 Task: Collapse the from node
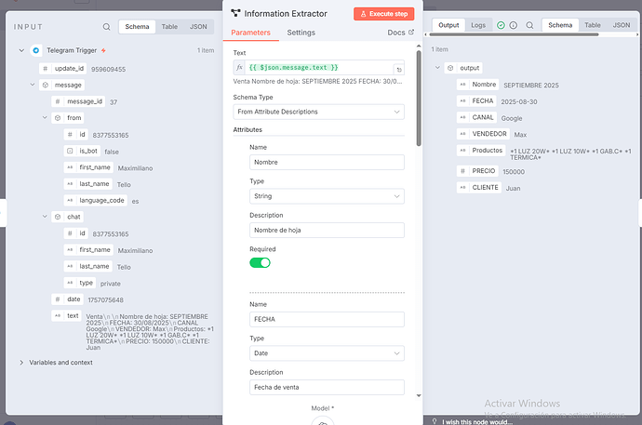point(45,118)
